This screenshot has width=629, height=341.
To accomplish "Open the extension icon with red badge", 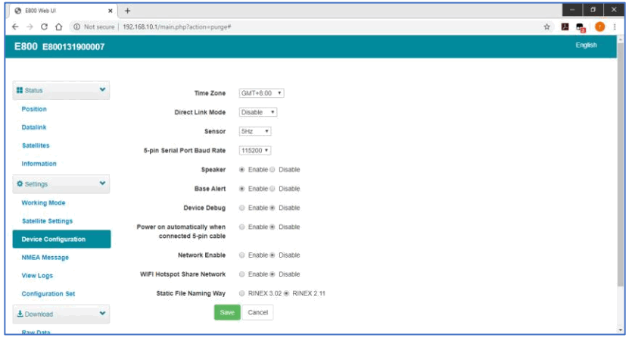I will (x=581, y=27).
